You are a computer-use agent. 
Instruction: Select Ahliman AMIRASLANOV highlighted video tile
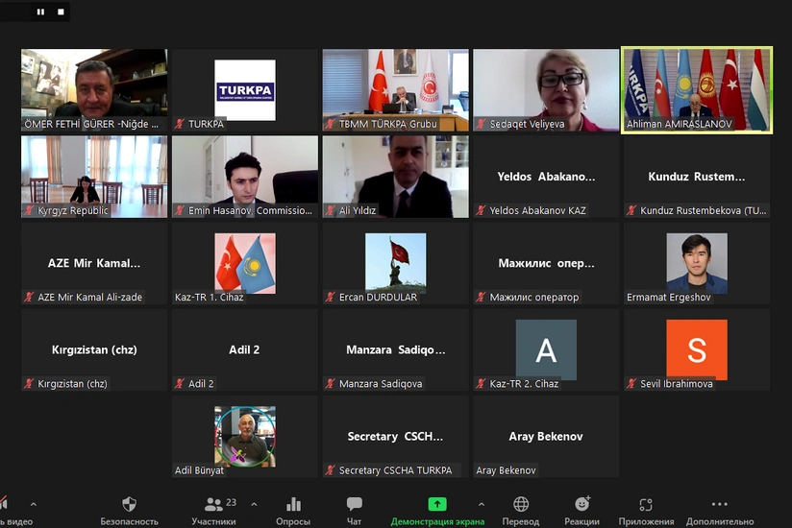point(697,90)
